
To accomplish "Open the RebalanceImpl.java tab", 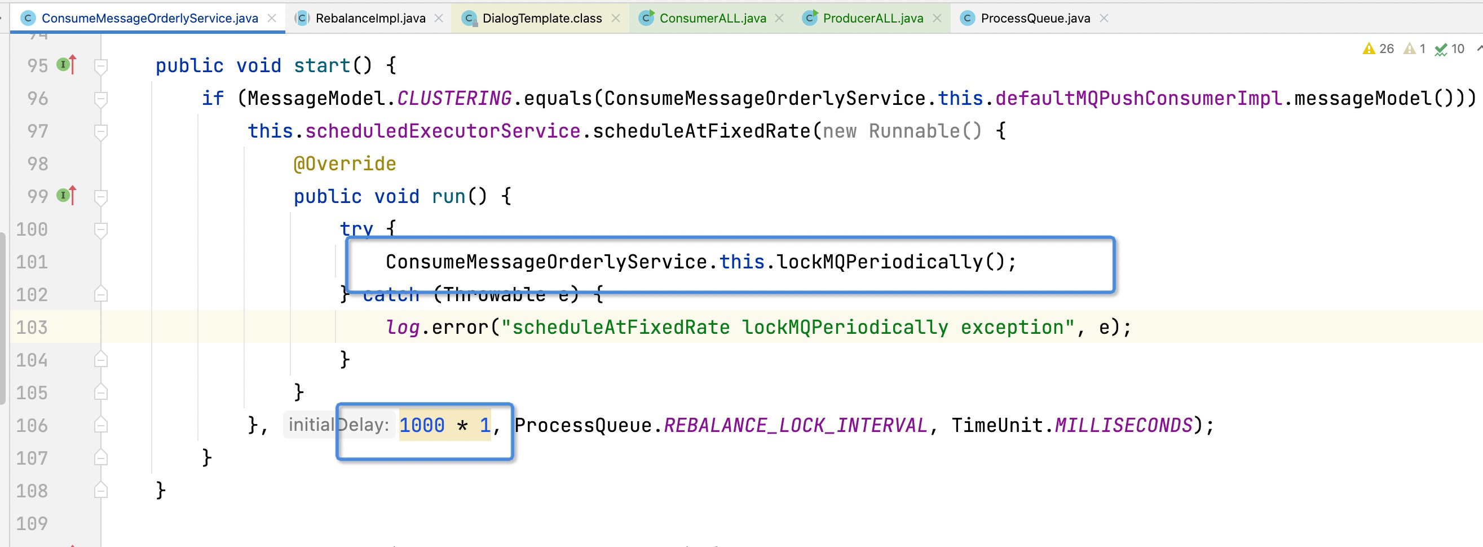I will pos(370,18).
